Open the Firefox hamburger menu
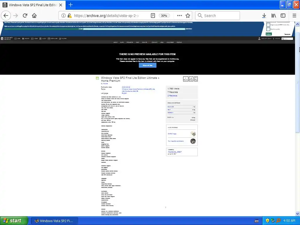300x225 pixels. [294, 16]
